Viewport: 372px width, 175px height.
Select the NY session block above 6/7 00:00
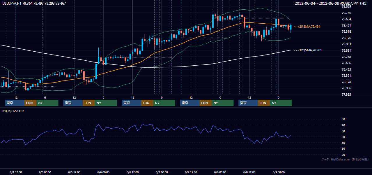click(x=164, y=103)
